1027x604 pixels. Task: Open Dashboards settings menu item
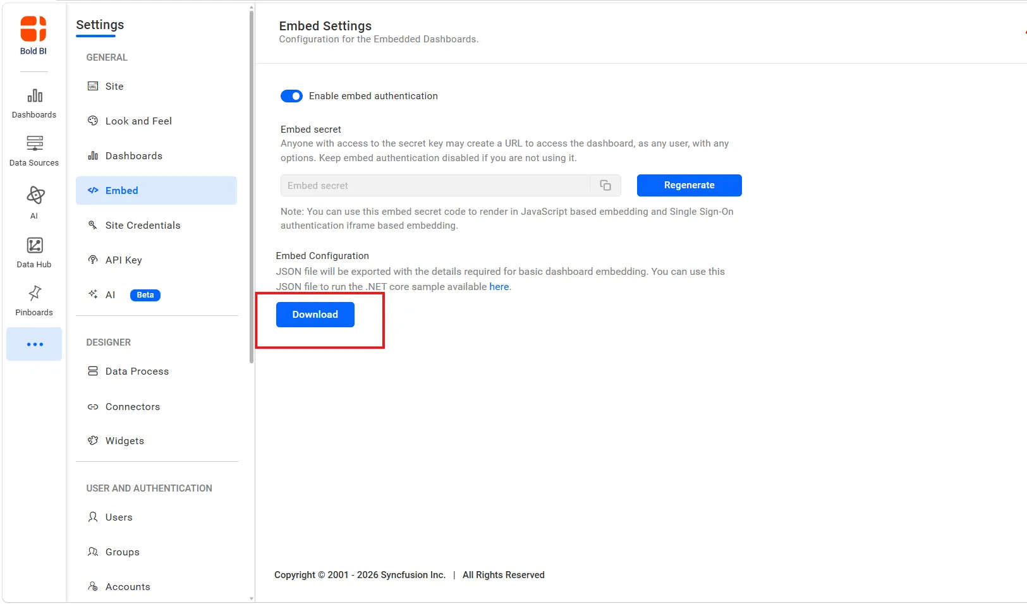(156, 155)
